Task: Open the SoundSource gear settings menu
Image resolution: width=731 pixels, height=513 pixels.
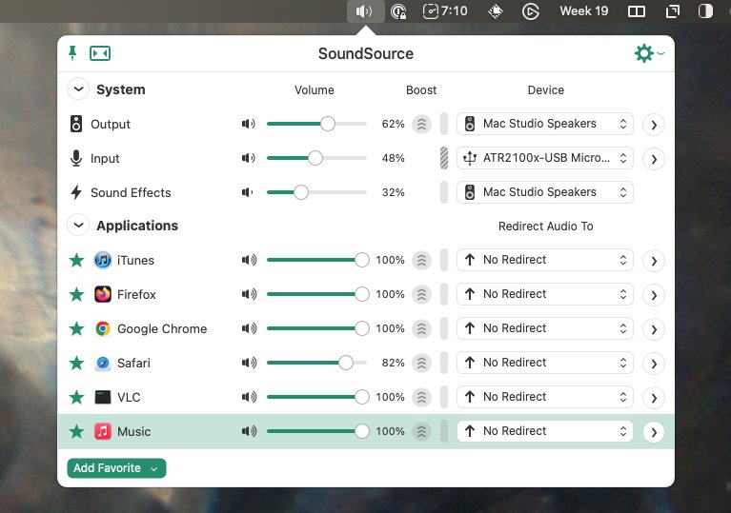Action: pos(649,53)
